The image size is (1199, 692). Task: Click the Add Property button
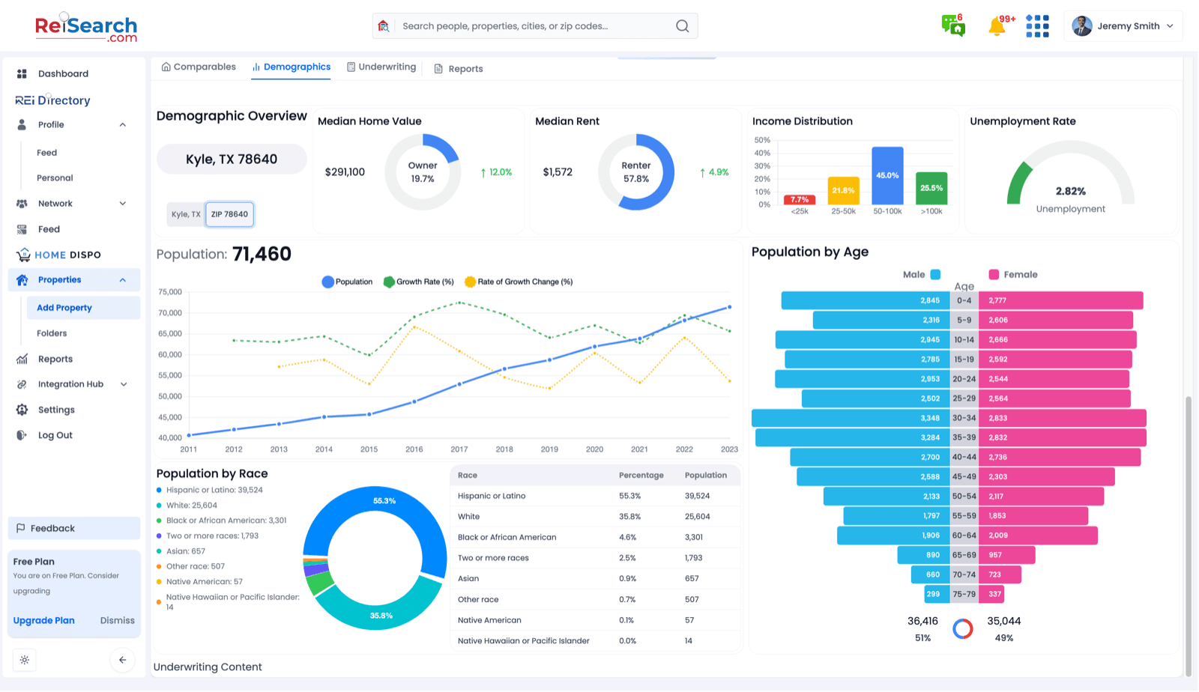point(83,308)
